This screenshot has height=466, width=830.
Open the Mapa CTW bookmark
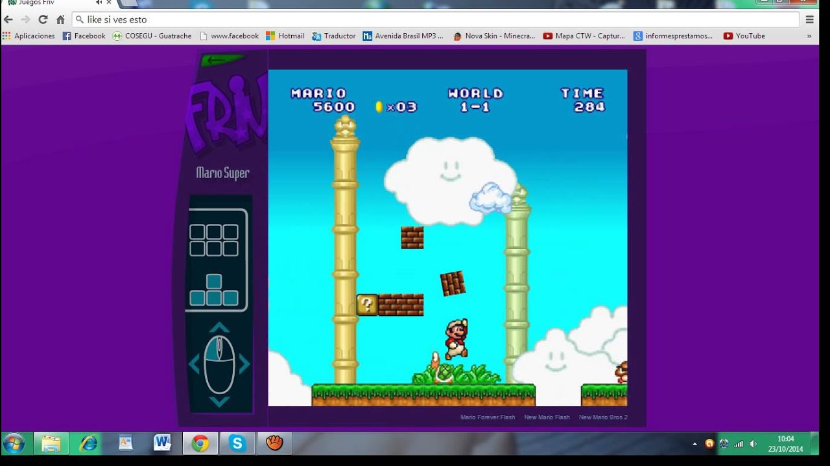pyautogui.click(x=584, y=36)
